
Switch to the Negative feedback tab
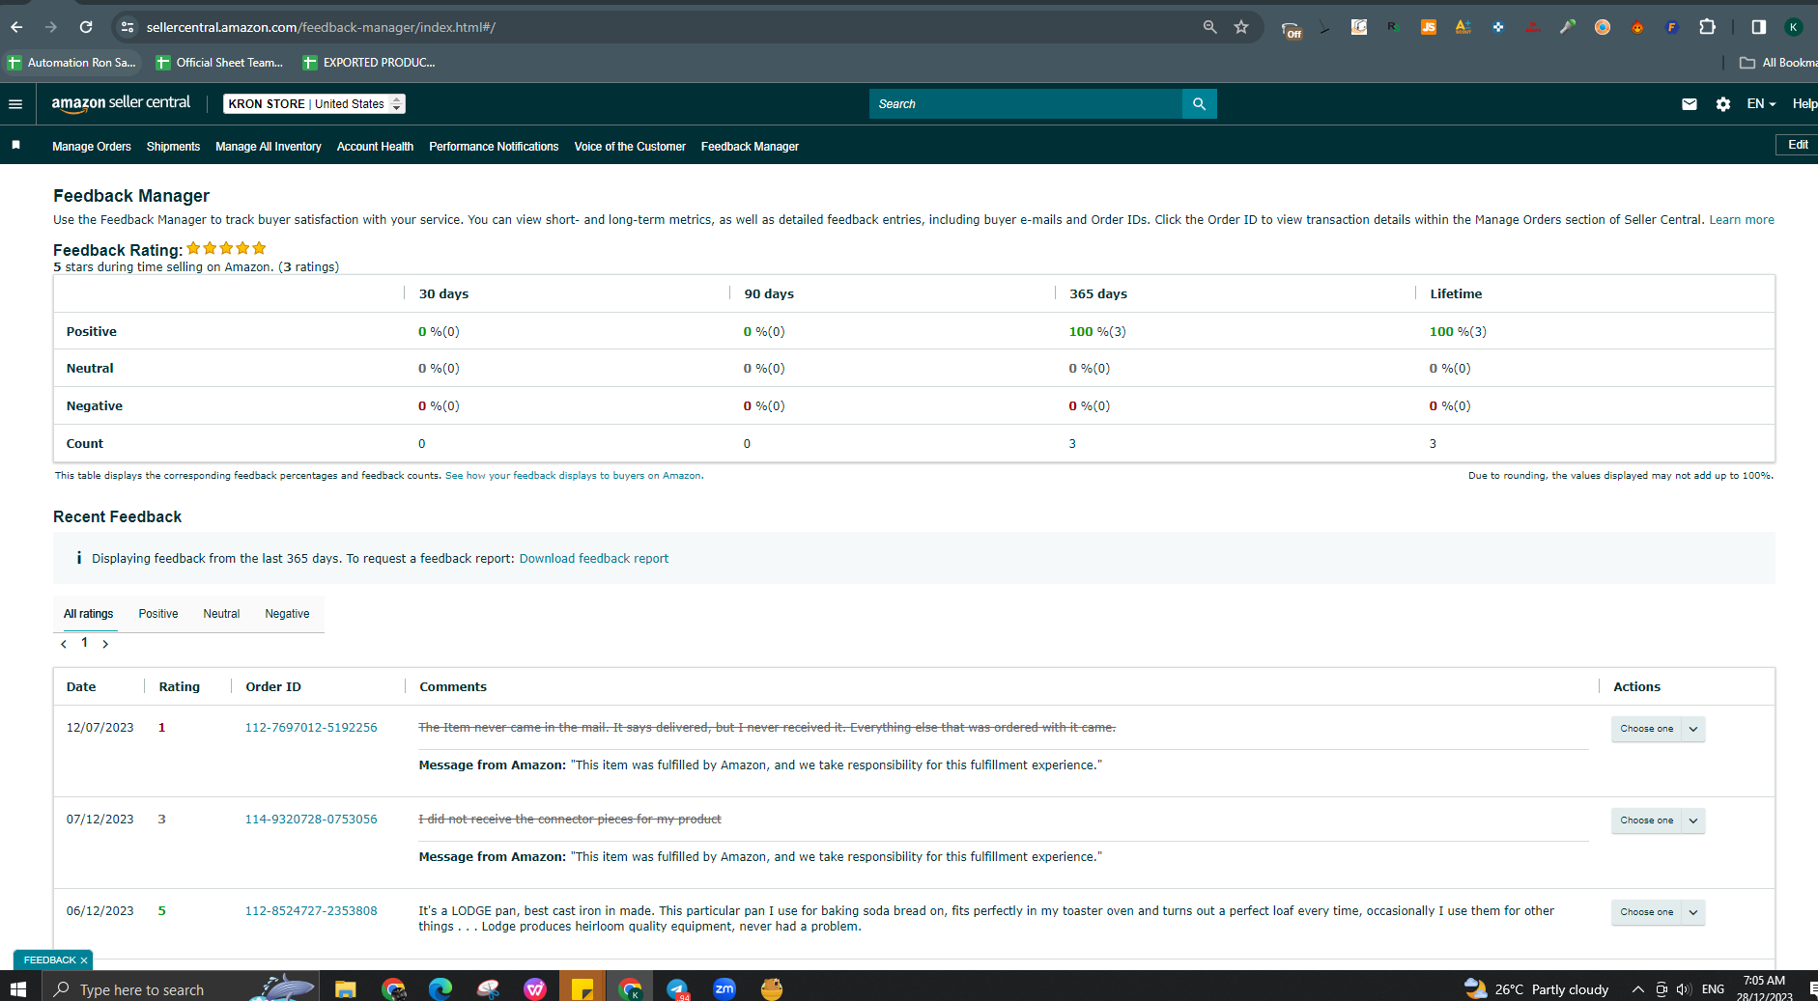point(287,614)
